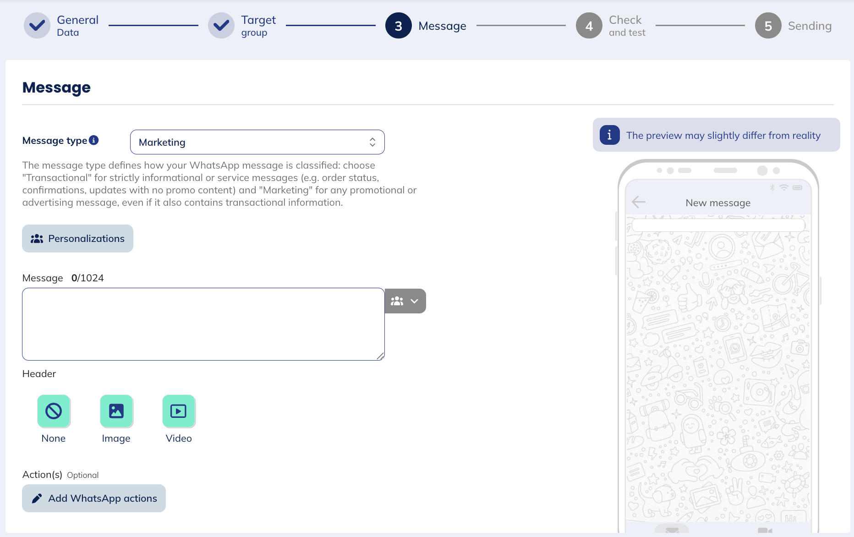Click the step 3 Message circle

(398, 26)
